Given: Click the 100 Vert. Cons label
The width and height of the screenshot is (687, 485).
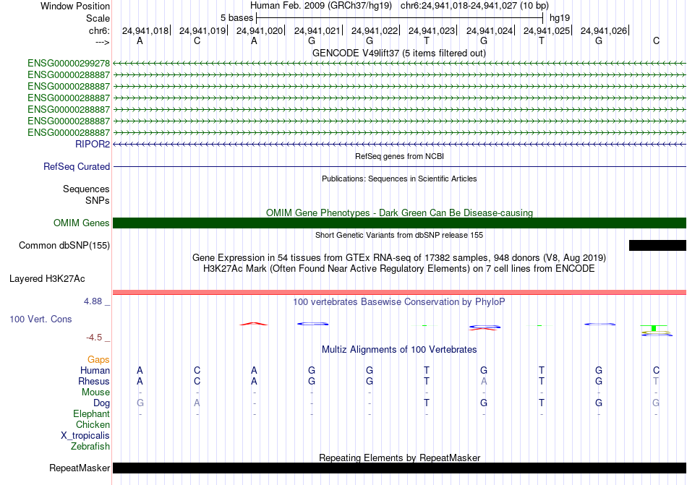Looking at the screenshot, I should pos(40,319).
